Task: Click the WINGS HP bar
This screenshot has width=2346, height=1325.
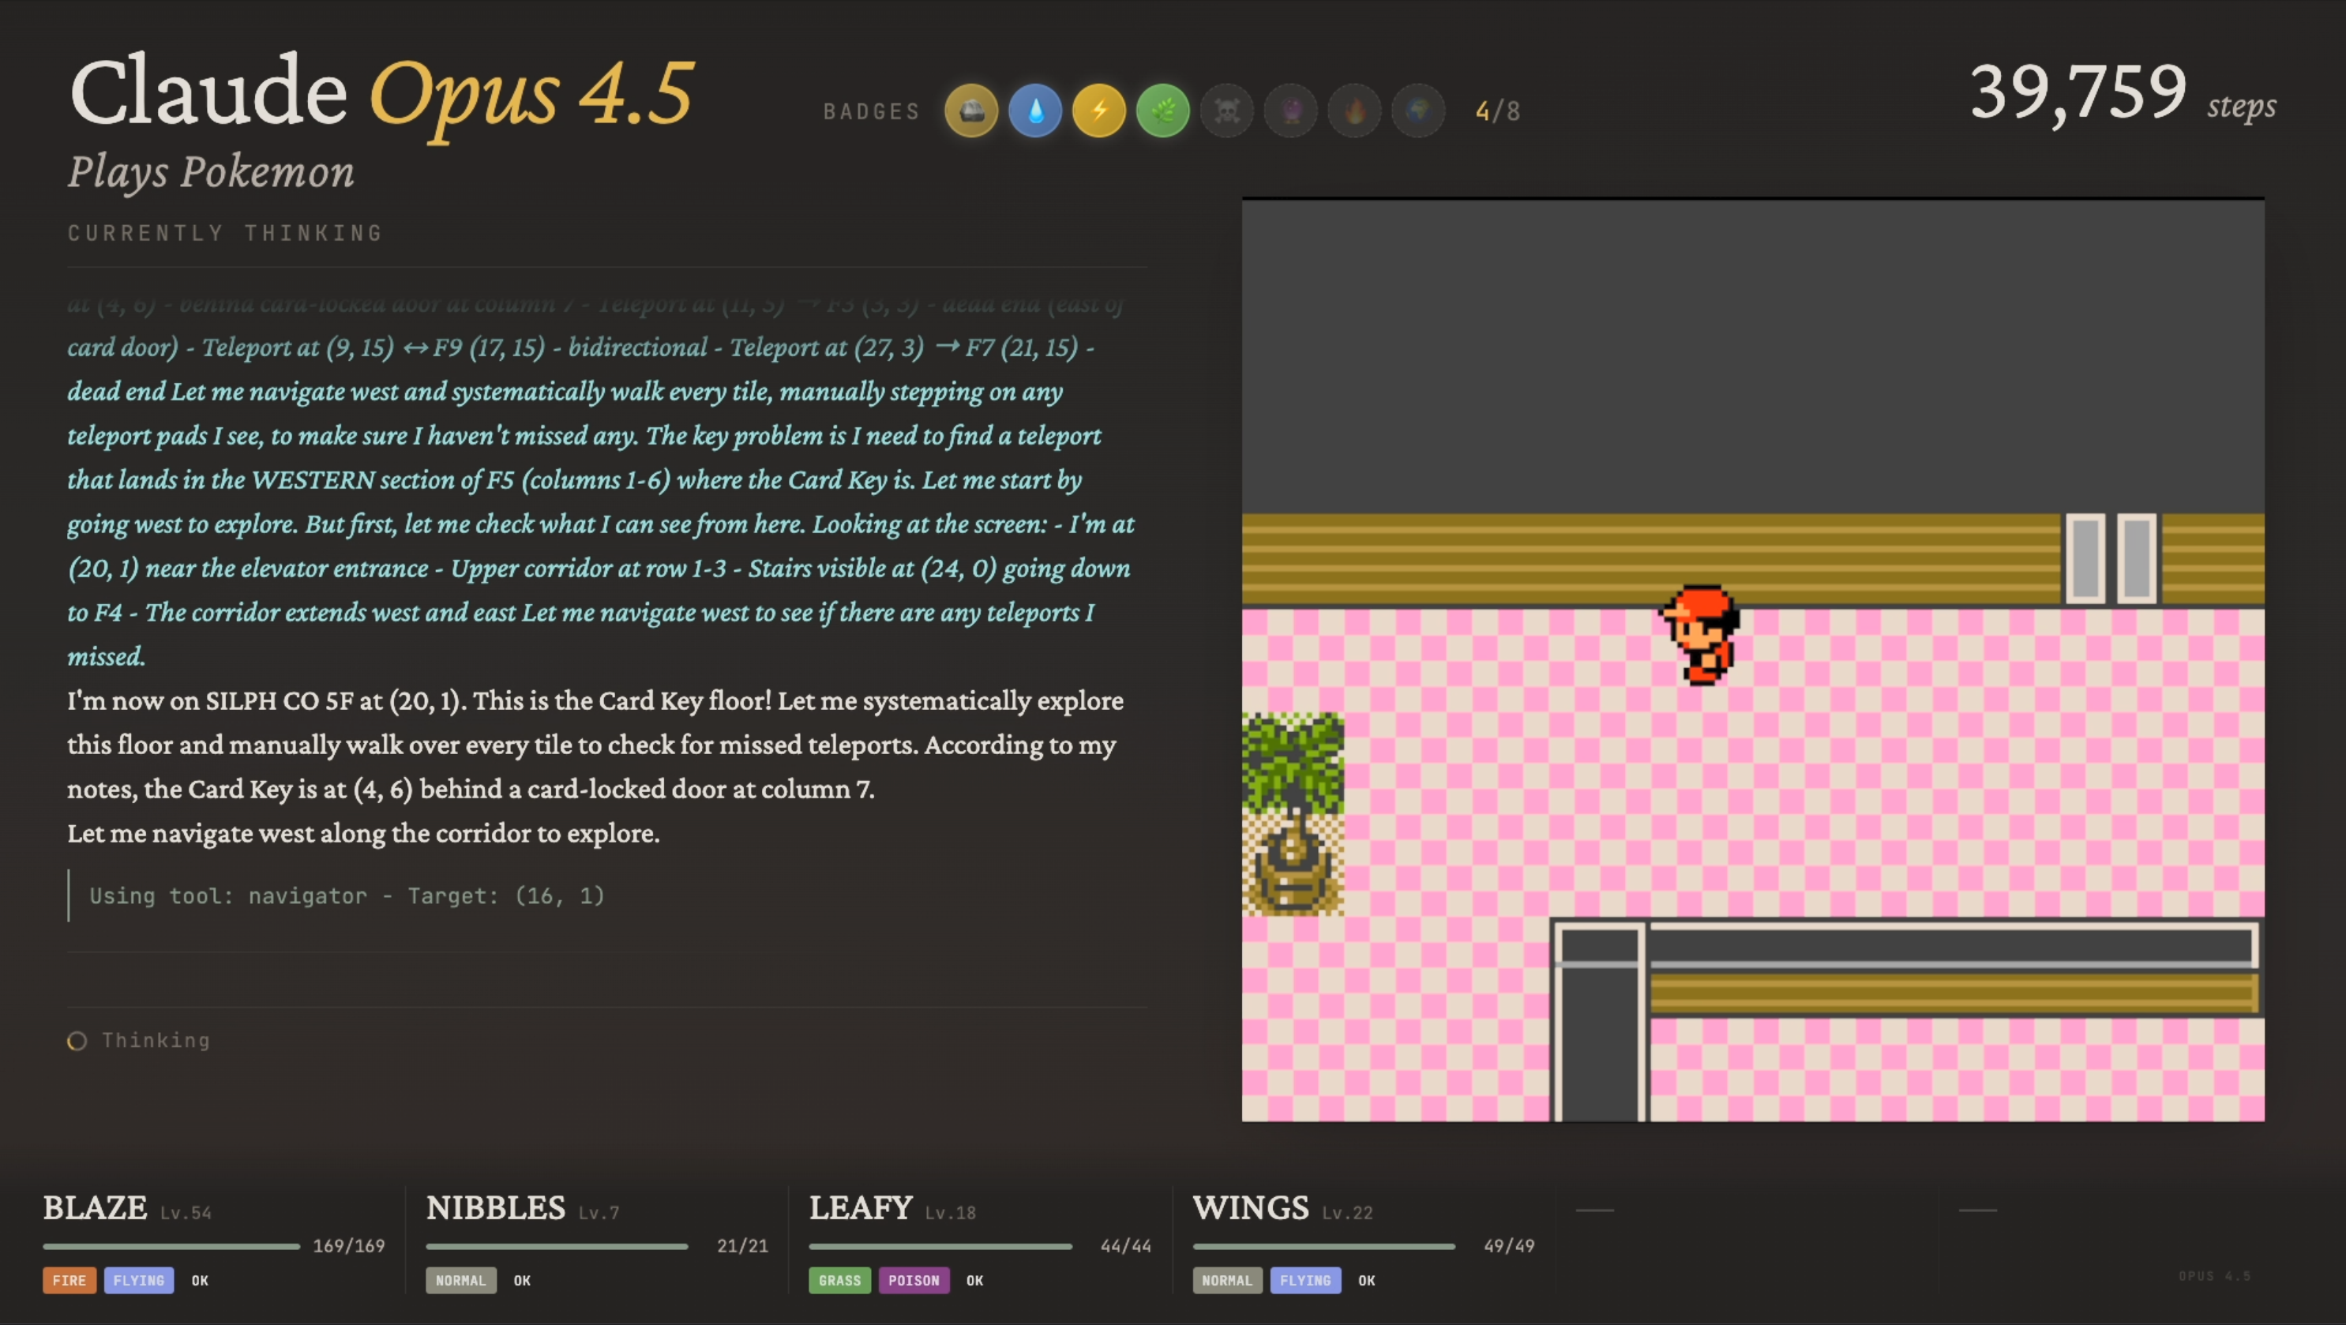Action: (1323, 1246)
